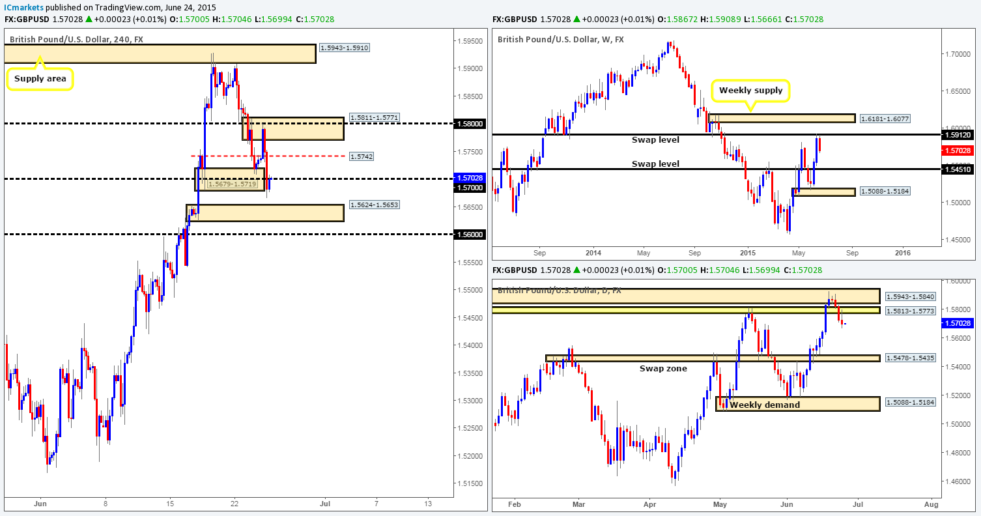
Task: Click the 'Swap level' label beside the 1.54510 line
Action: click(655, 164)
